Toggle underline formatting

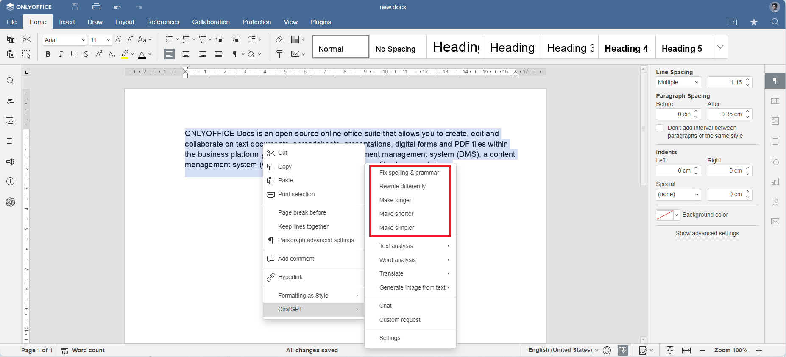[73, 54]
